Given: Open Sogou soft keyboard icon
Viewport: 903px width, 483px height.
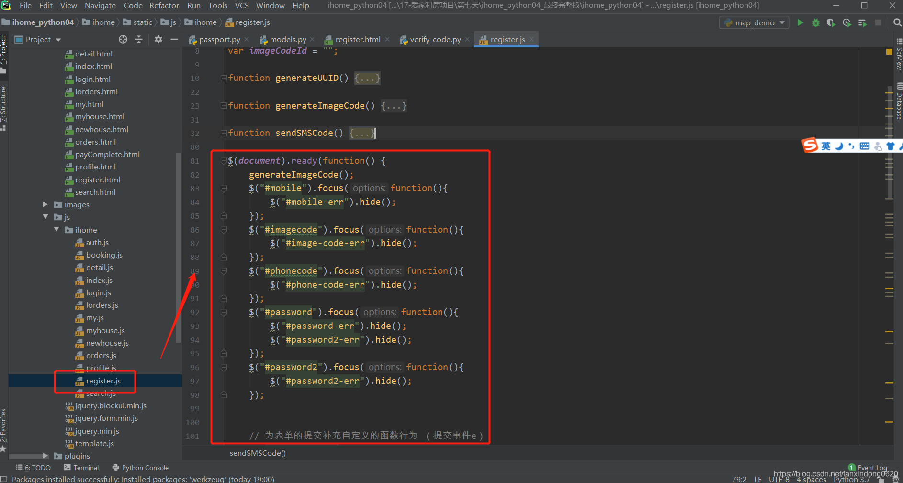Looking at the screenshot, I should tap(865, 146).
